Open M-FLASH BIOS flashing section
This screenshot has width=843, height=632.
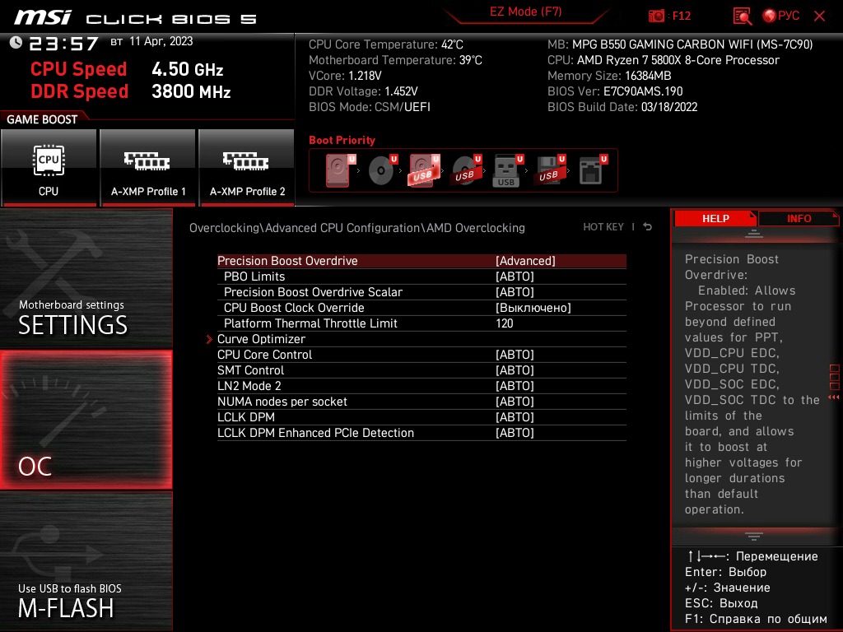coord(86,561)
